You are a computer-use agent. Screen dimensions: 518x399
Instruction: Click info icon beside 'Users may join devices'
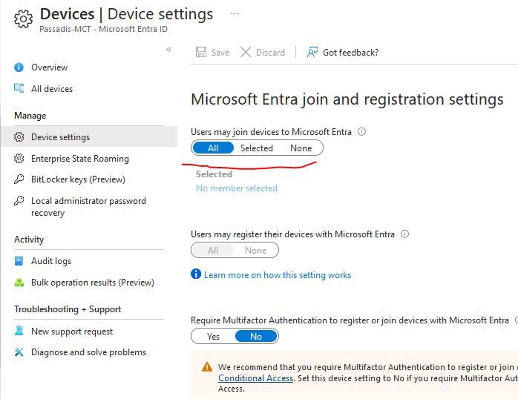(x=361, y=132)
